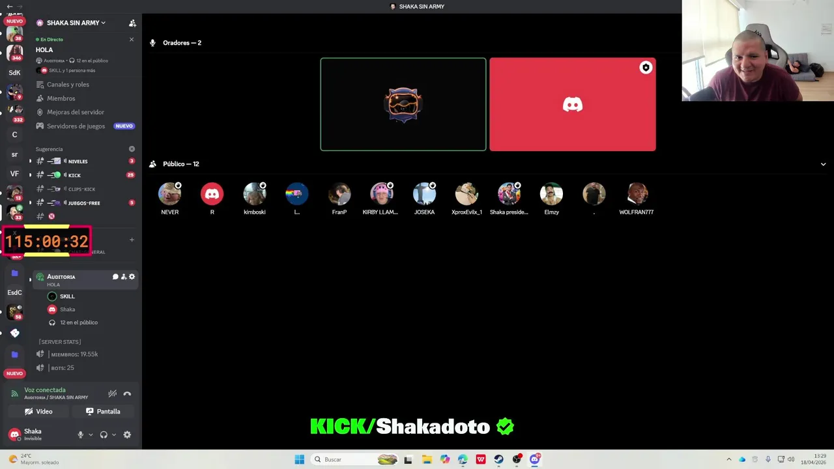Go back with the navigation arrow
The width and height of the screenshot is (834, 469).
pyautogui.click(x=10, y=6)
